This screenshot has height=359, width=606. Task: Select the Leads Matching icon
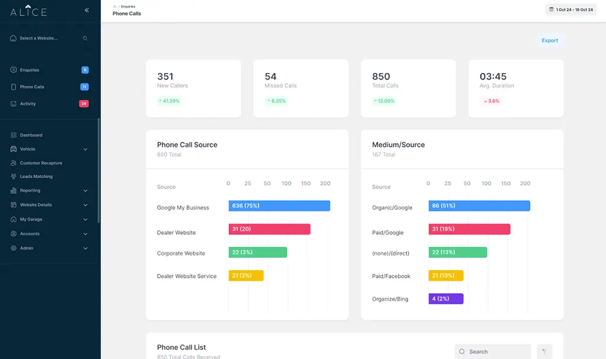tap(14, 177)
